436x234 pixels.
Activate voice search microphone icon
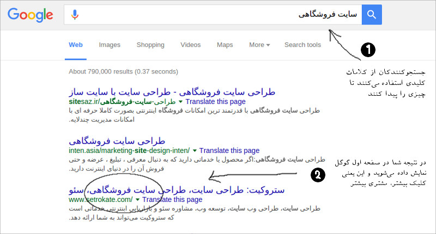click(75, 15)
